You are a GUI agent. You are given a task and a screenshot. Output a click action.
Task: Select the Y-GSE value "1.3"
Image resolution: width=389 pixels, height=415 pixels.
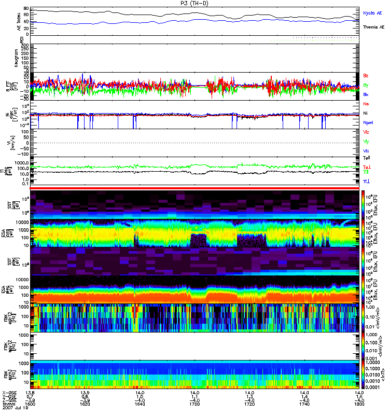click(x=249, y=397)
